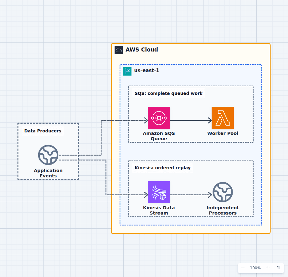
Task: Click the us-east-1 region flag icon
Action: tap(127, 71)
